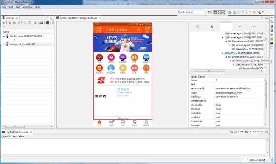Viewport: 276px width, 164px height.
Task: Click the screen capture camera icon in Devices toolbar
Action: point(41,22)
